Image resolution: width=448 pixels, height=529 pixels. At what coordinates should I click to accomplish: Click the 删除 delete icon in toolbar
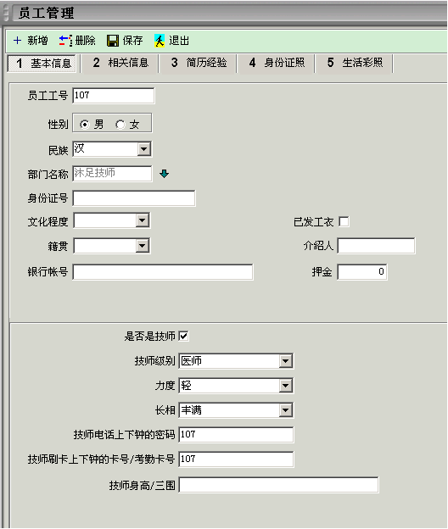(65, 41)
